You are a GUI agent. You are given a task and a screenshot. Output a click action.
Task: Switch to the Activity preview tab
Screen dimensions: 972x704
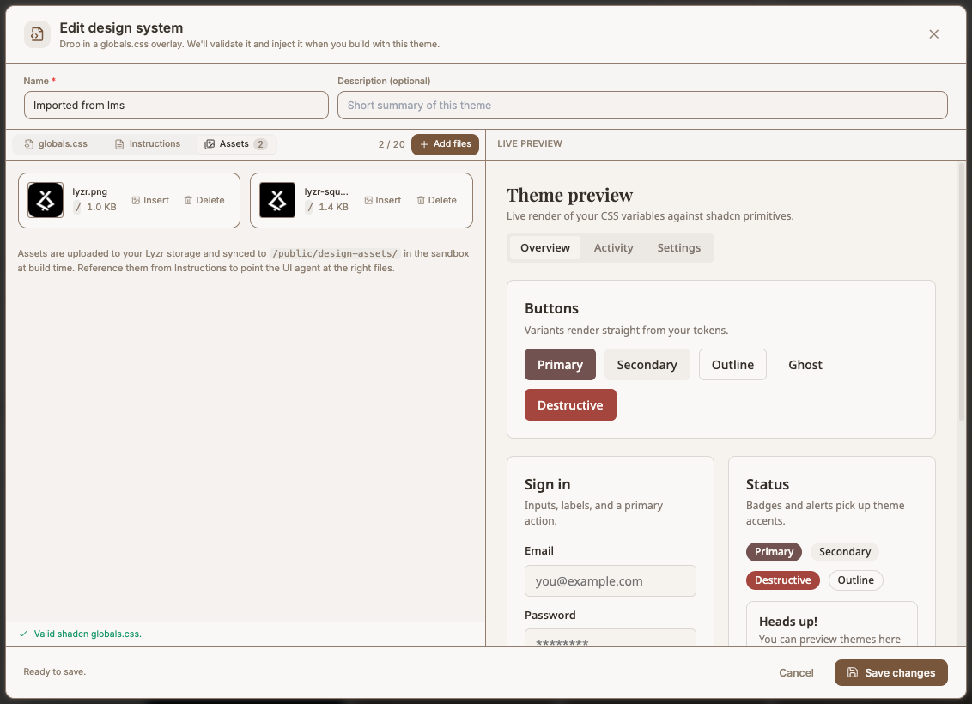(x=614, y=248)
